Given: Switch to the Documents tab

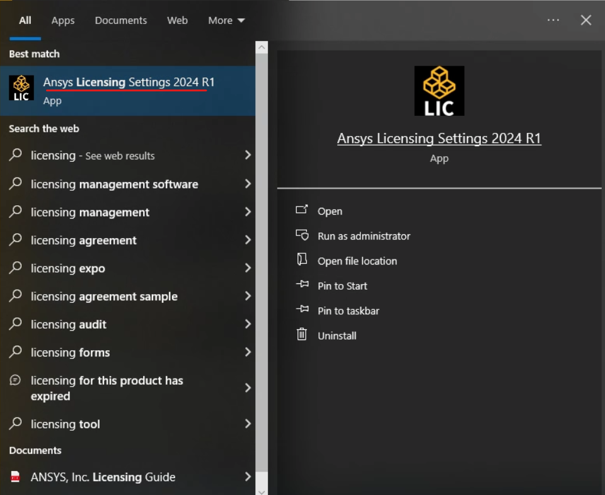Looking at the screenshot, I should coord(120,20).
